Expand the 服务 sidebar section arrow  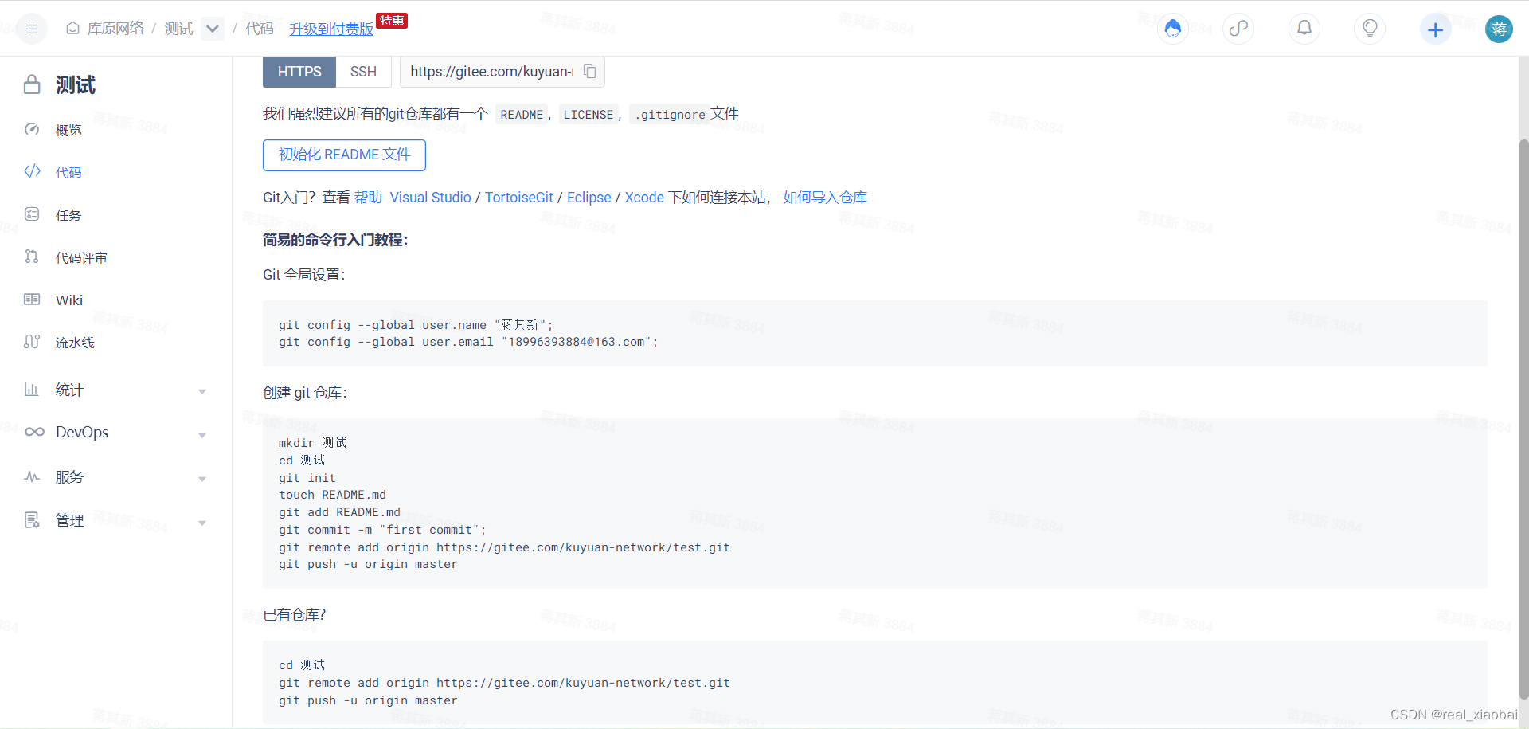click(x=202, y=479)
